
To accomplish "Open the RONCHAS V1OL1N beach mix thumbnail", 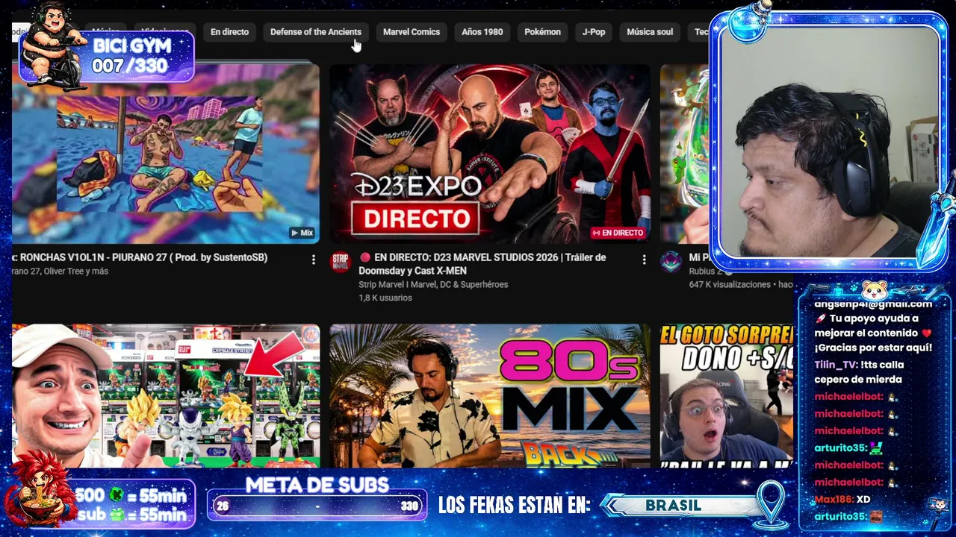I will pos(166,154).
